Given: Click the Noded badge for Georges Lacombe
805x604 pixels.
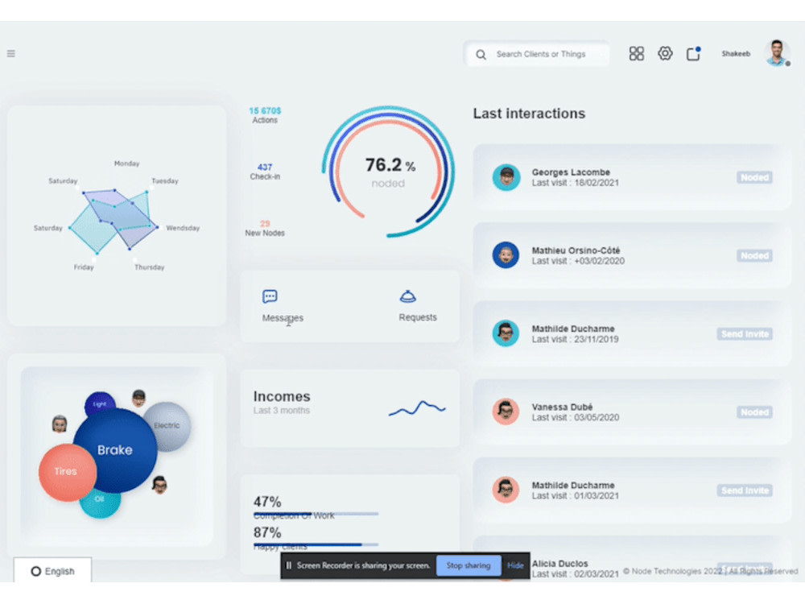Looking at the screenshot, I should tap(755, 178).
